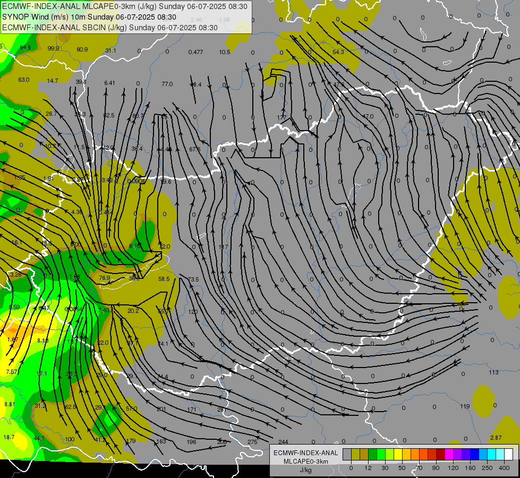Click map value 44.1
Image resolution: width=520 pixels, height=478 pixels.
click(39, 438)
